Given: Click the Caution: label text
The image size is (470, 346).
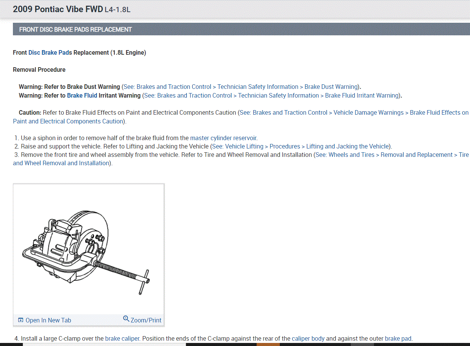Looking at the screenshot, I should [x=30, y=112].
